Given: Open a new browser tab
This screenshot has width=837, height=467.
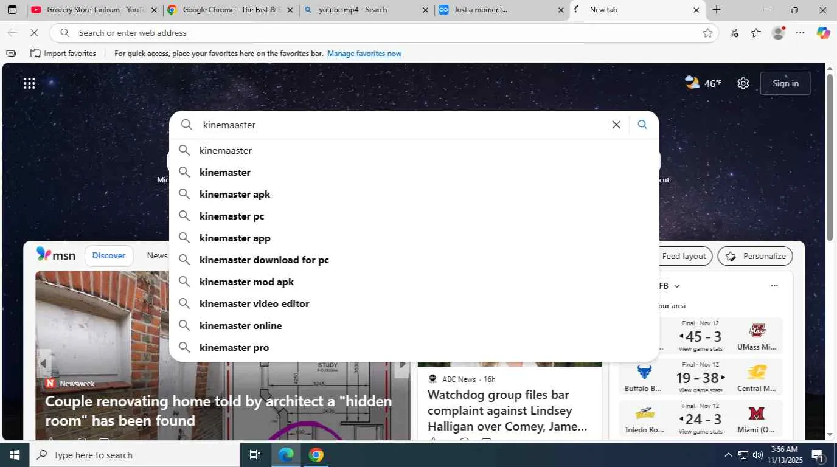Looking at the screenshot, I should click(717, 10).
